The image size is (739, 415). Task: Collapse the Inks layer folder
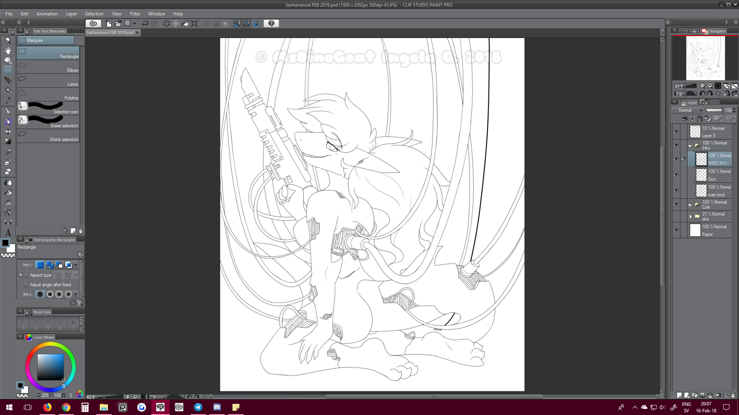coord(690,146)
